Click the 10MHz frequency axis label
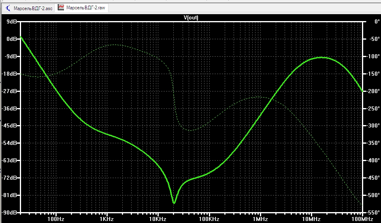The image size is (381, 223). click(311, 219)
